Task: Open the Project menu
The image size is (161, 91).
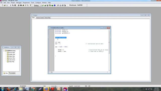Action: tap(13, 3)
